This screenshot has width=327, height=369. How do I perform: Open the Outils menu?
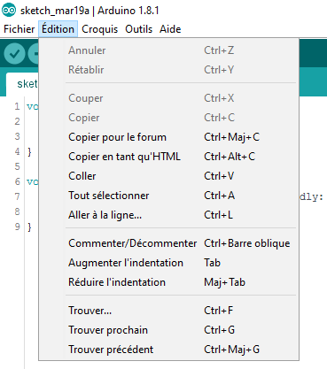pyautogui.click(x=138, y=29)
